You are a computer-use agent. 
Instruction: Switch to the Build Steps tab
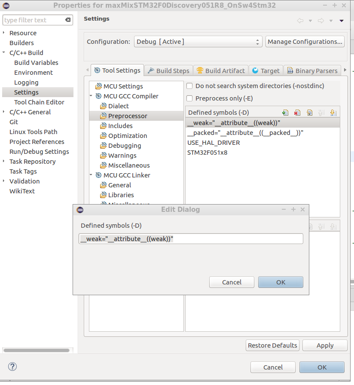168,70
